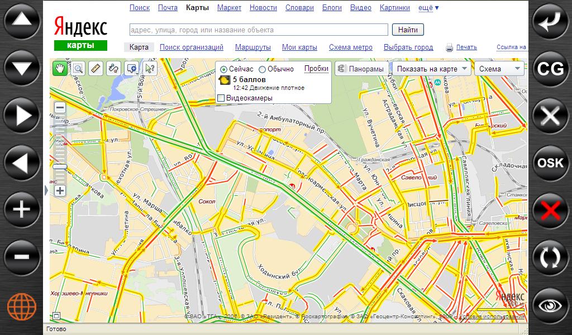Toggle the overview map square corner icon
572x335 pixels.
pyautogui.click(x=56, y=316)
